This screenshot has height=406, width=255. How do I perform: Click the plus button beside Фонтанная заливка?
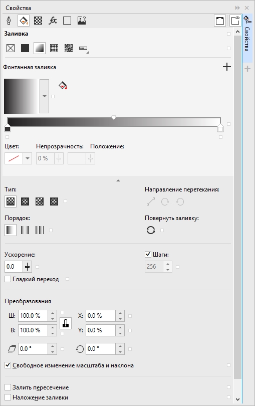(x=227, y=67)
